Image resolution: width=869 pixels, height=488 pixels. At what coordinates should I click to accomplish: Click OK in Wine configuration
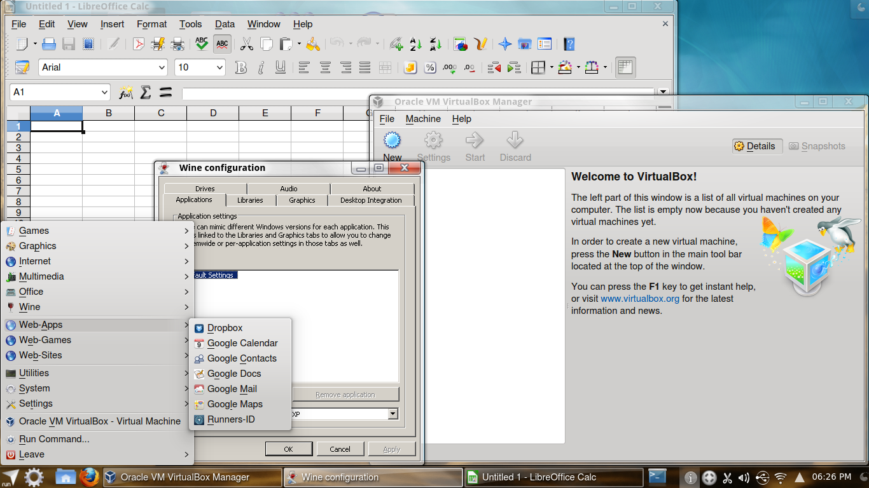pyautogui.click(x=288, y=449)
